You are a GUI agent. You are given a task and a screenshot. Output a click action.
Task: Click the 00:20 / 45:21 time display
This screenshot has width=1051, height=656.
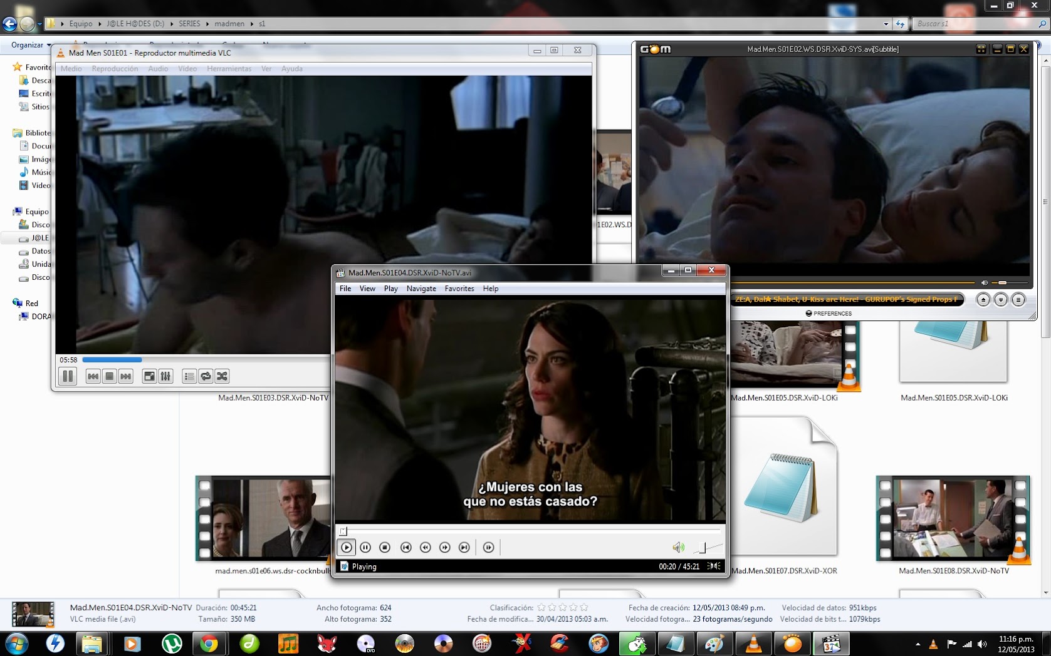[x=679, y=566]
